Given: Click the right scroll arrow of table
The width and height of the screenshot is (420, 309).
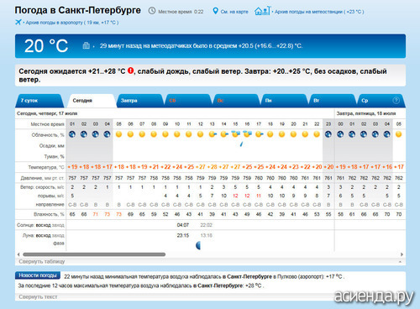Looking at the screenshot, I should click(x=402, y=254).
